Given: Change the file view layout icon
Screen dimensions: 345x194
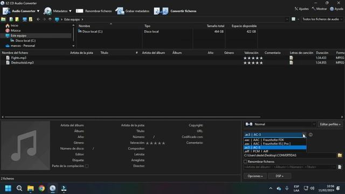Looking at the screenshot, I should [293, 19].
